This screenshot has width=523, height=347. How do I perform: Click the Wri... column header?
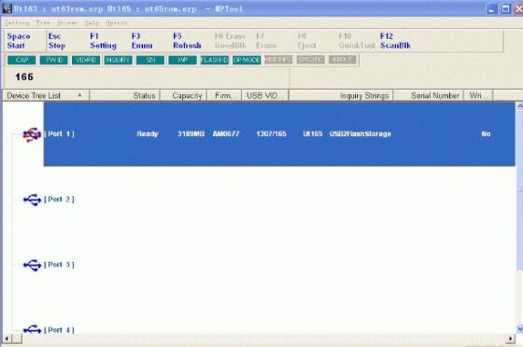coord(478,95)
